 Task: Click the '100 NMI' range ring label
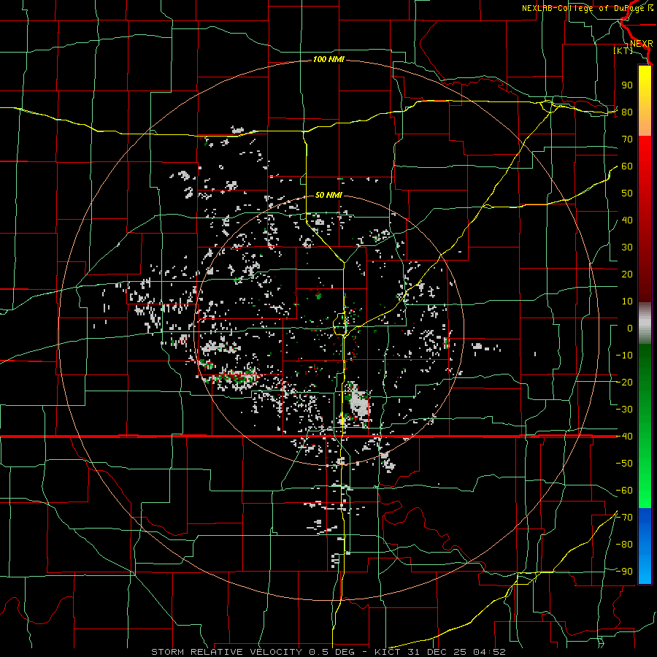tap(328, 60)
